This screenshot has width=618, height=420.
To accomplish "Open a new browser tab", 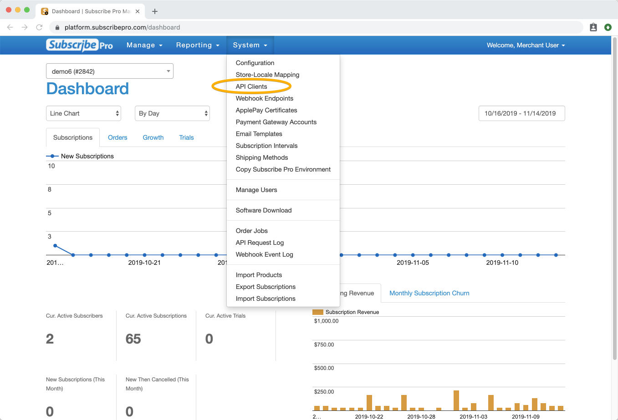I will click(155, 11).
